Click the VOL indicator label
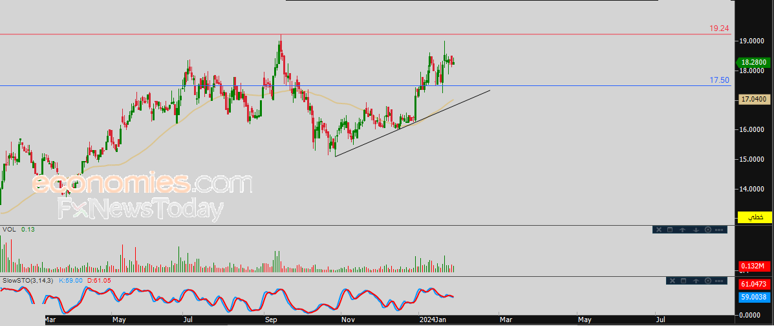Viewport: 774px width, 326px height. pyautogui.click(x=9, y=230)
